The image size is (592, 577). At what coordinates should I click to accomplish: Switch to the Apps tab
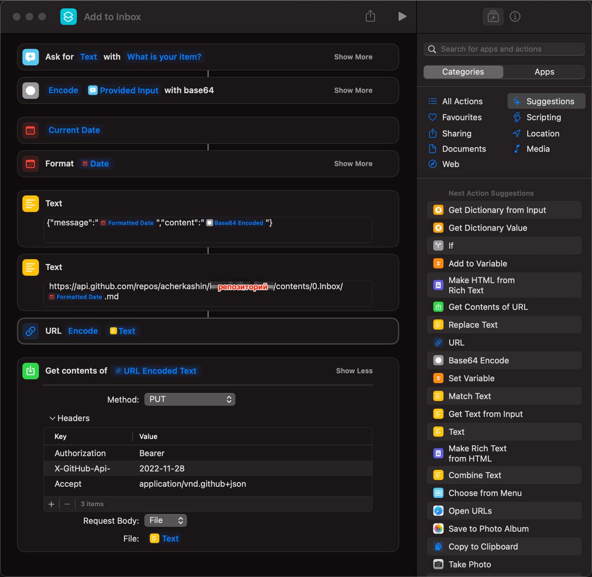point(544,72)
